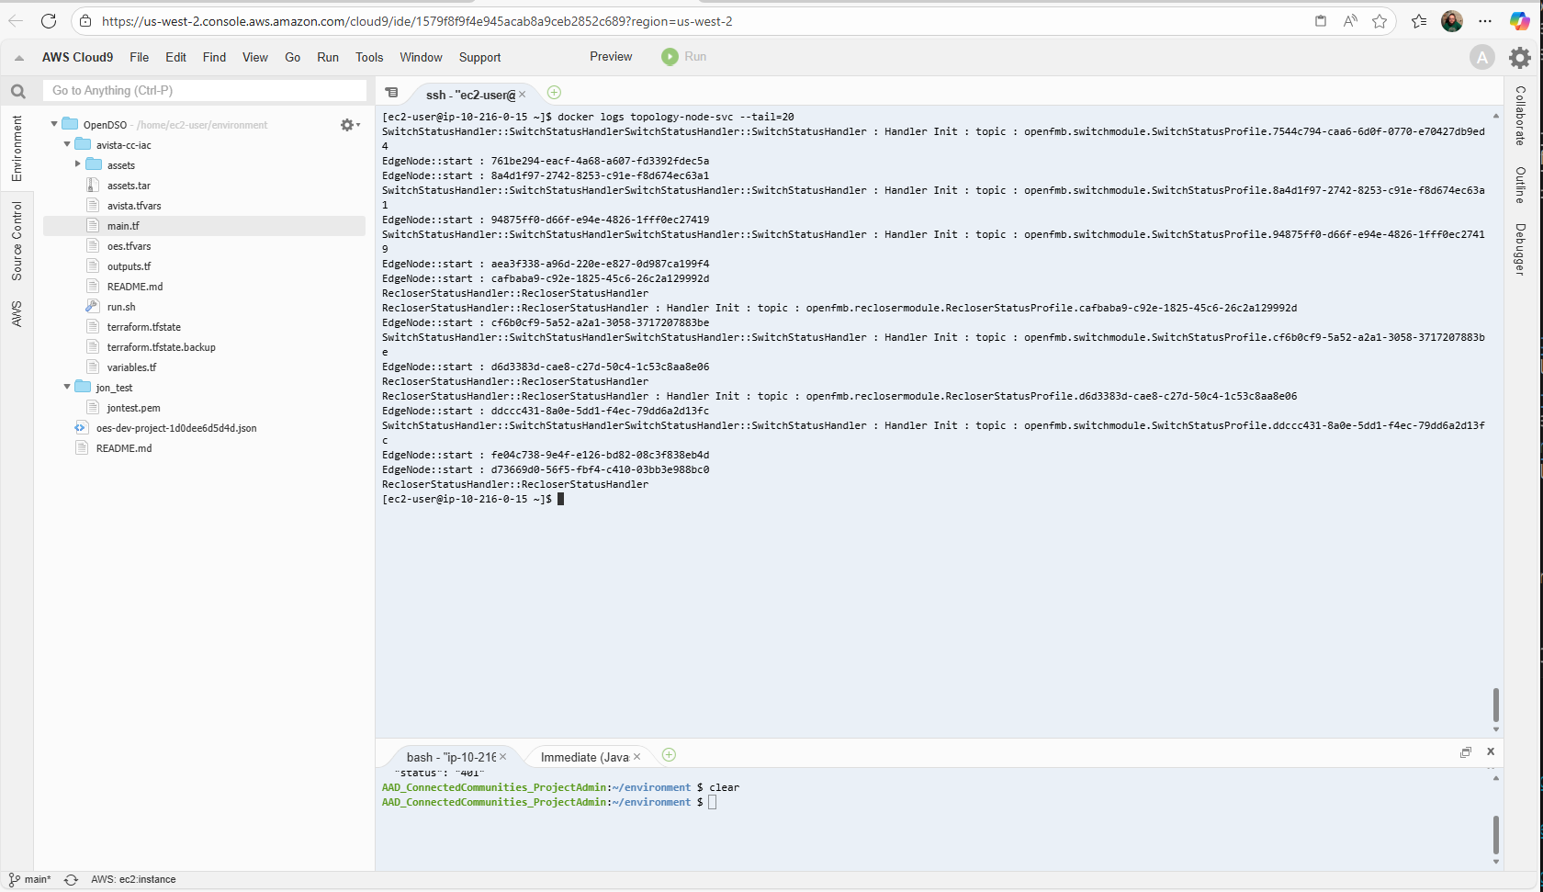Maximize the bottom console panel
The width and height of the screenshot is (1543, 892).
click(1466, 752)
